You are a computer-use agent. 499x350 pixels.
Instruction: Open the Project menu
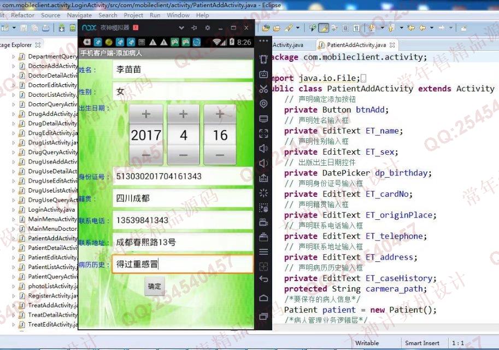(133, 15)
